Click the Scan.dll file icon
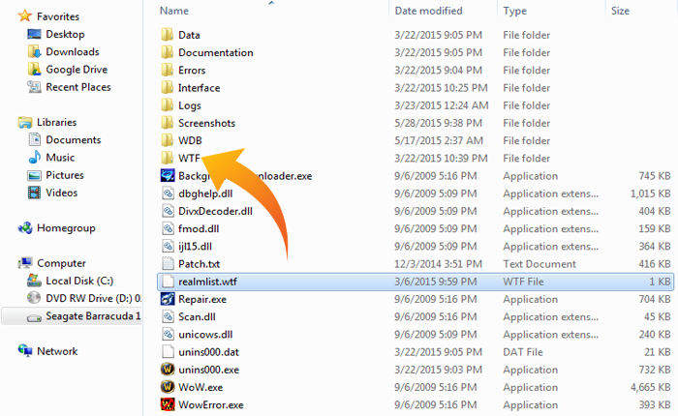This screenshot has height=416, width=678. [168, 316]
